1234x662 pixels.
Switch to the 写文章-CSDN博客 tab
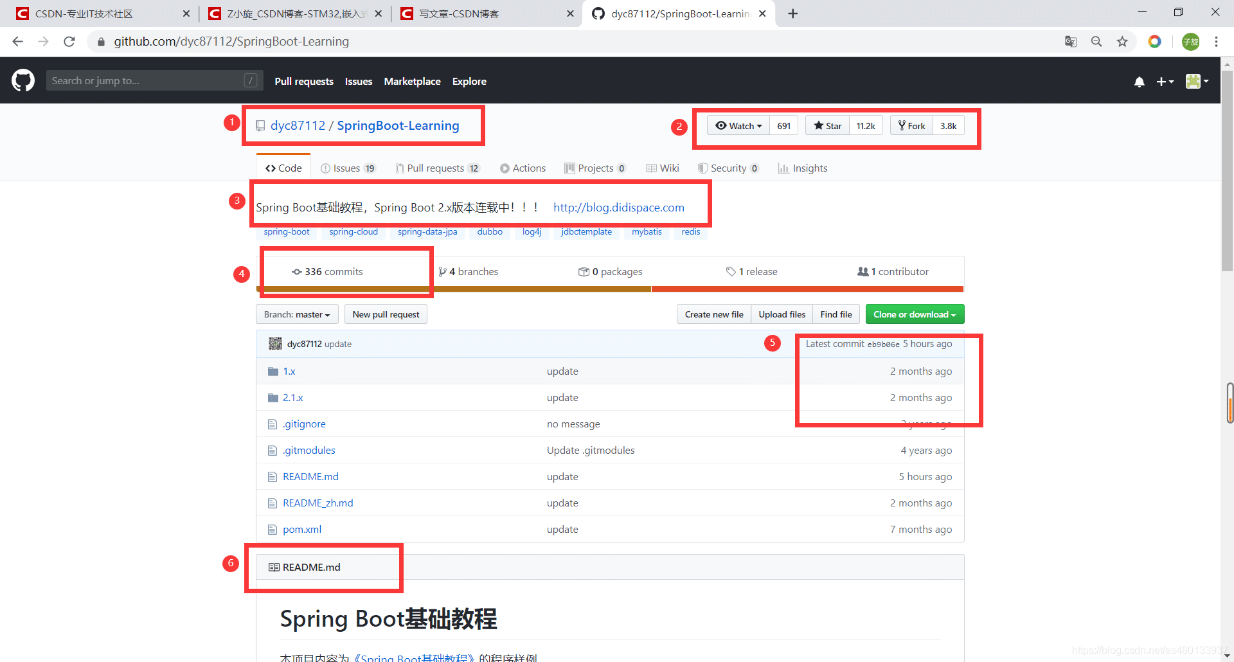(485, 13)
